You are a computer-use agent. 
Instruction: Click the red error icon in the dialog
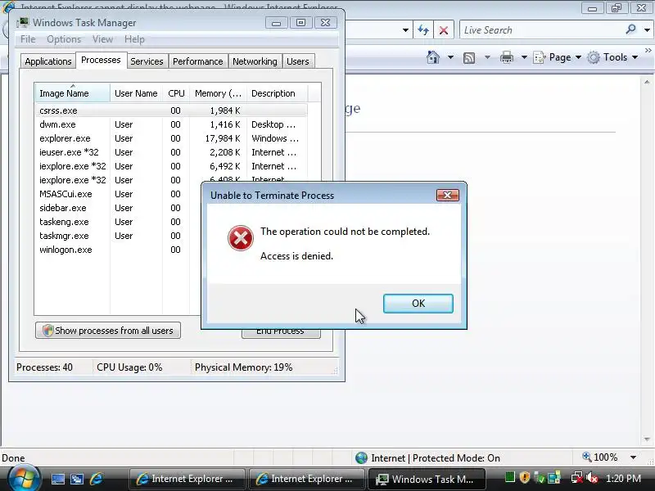coord(240,238)
